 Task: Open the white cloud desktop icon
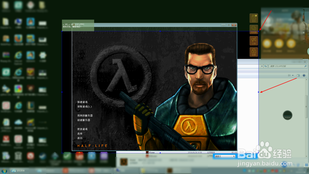coord(18,122)
